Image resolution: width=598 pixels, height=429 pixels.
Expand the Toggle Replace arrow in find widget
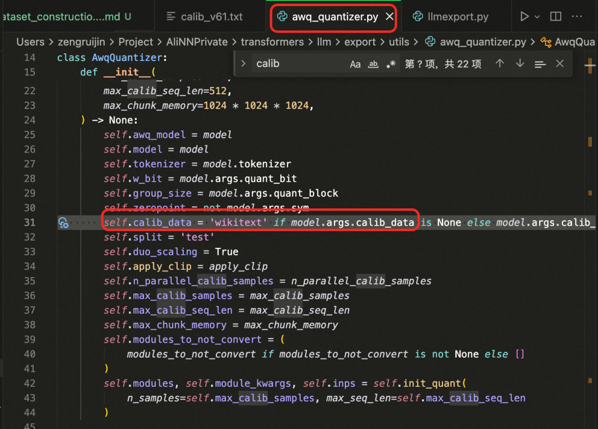[243, 63]
